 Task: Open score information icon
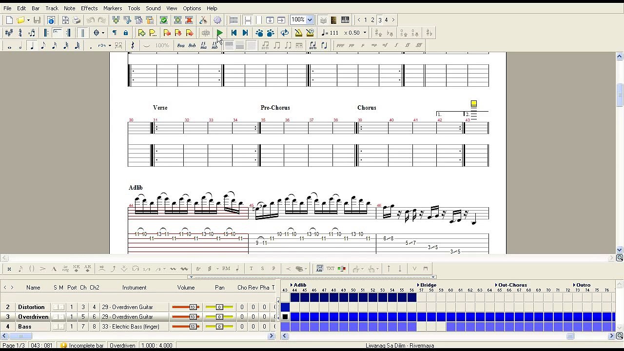pos(51,20)
